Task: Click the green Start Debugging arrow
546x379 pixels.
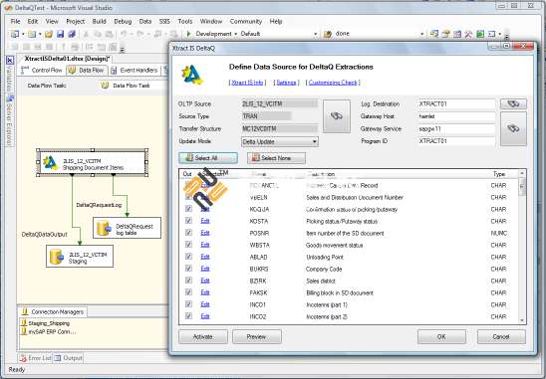Action: 188,34
